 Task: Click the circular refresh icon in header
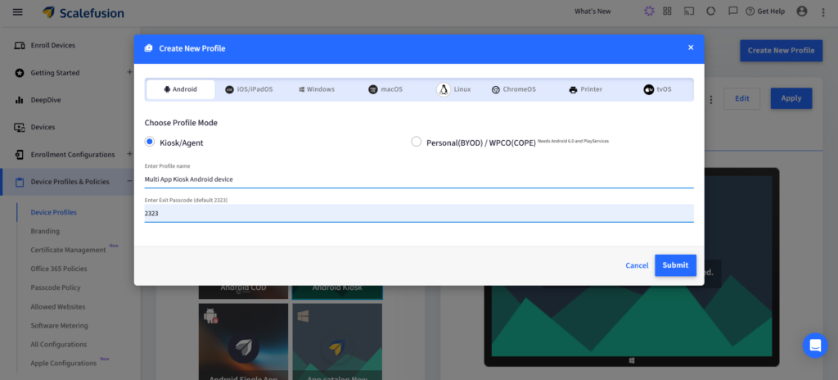(711, 11)
